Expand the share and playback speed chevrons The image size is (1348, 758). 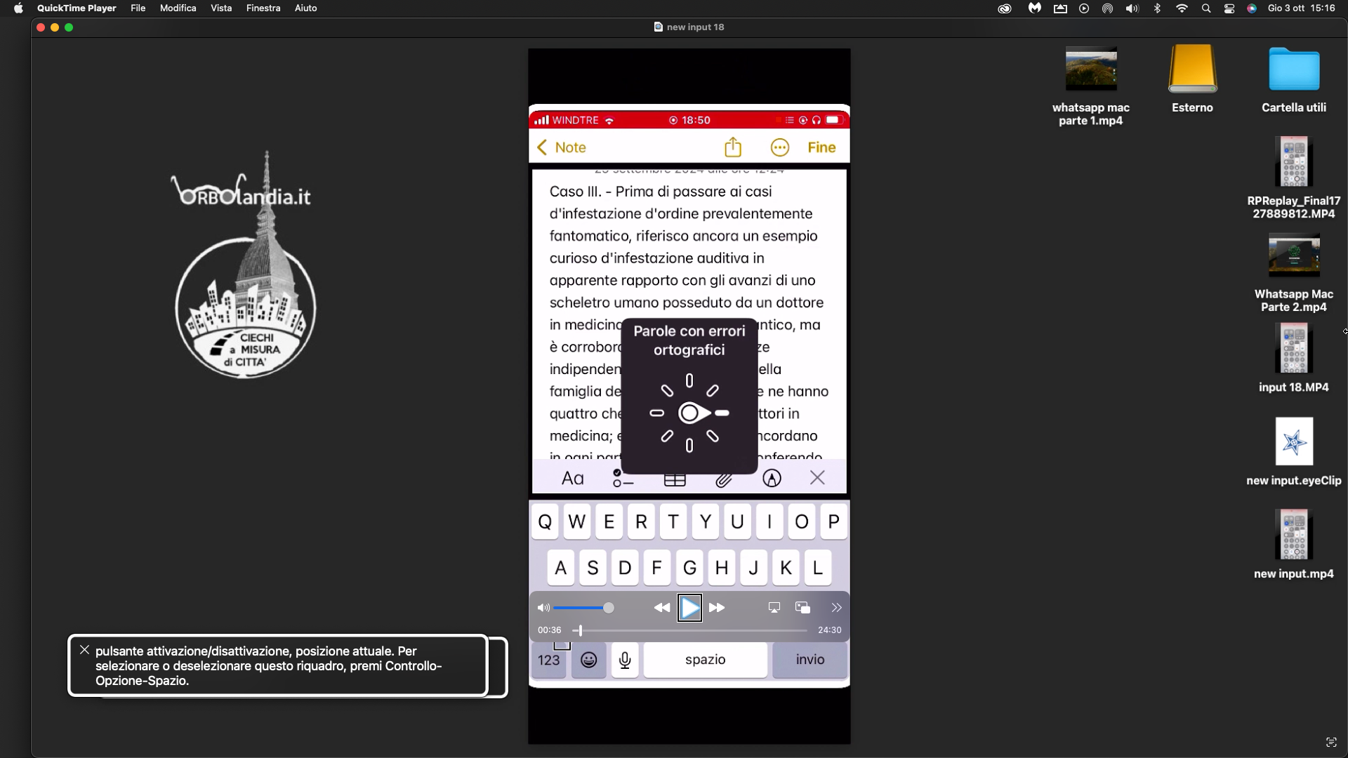pos(836,608)
